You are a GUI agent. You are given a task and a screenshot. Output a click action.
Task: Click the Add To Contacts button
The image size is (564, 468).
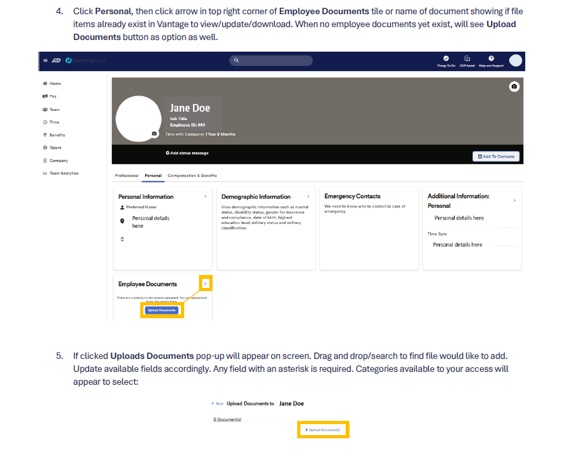pyautogui.click(x=496, y=156)
